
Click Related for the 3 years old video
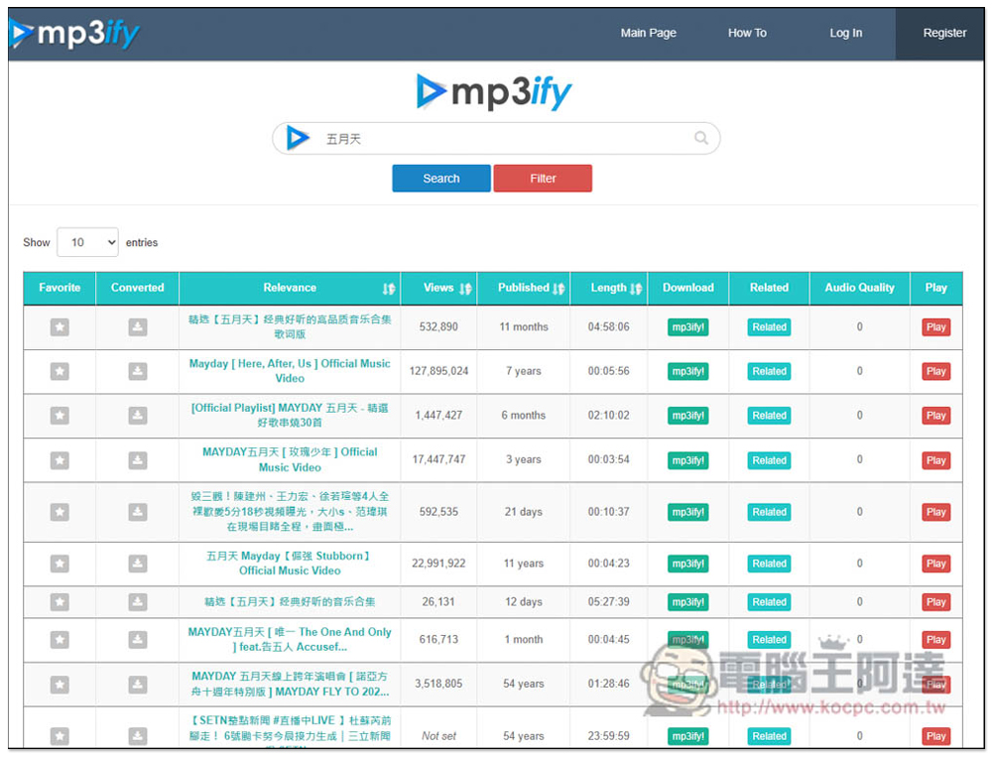[x=769, y=460]
